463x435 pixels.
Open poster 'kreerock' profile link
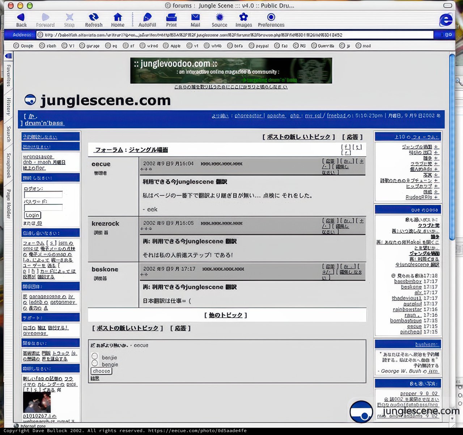pyautogui.click(x=105, y=223)
